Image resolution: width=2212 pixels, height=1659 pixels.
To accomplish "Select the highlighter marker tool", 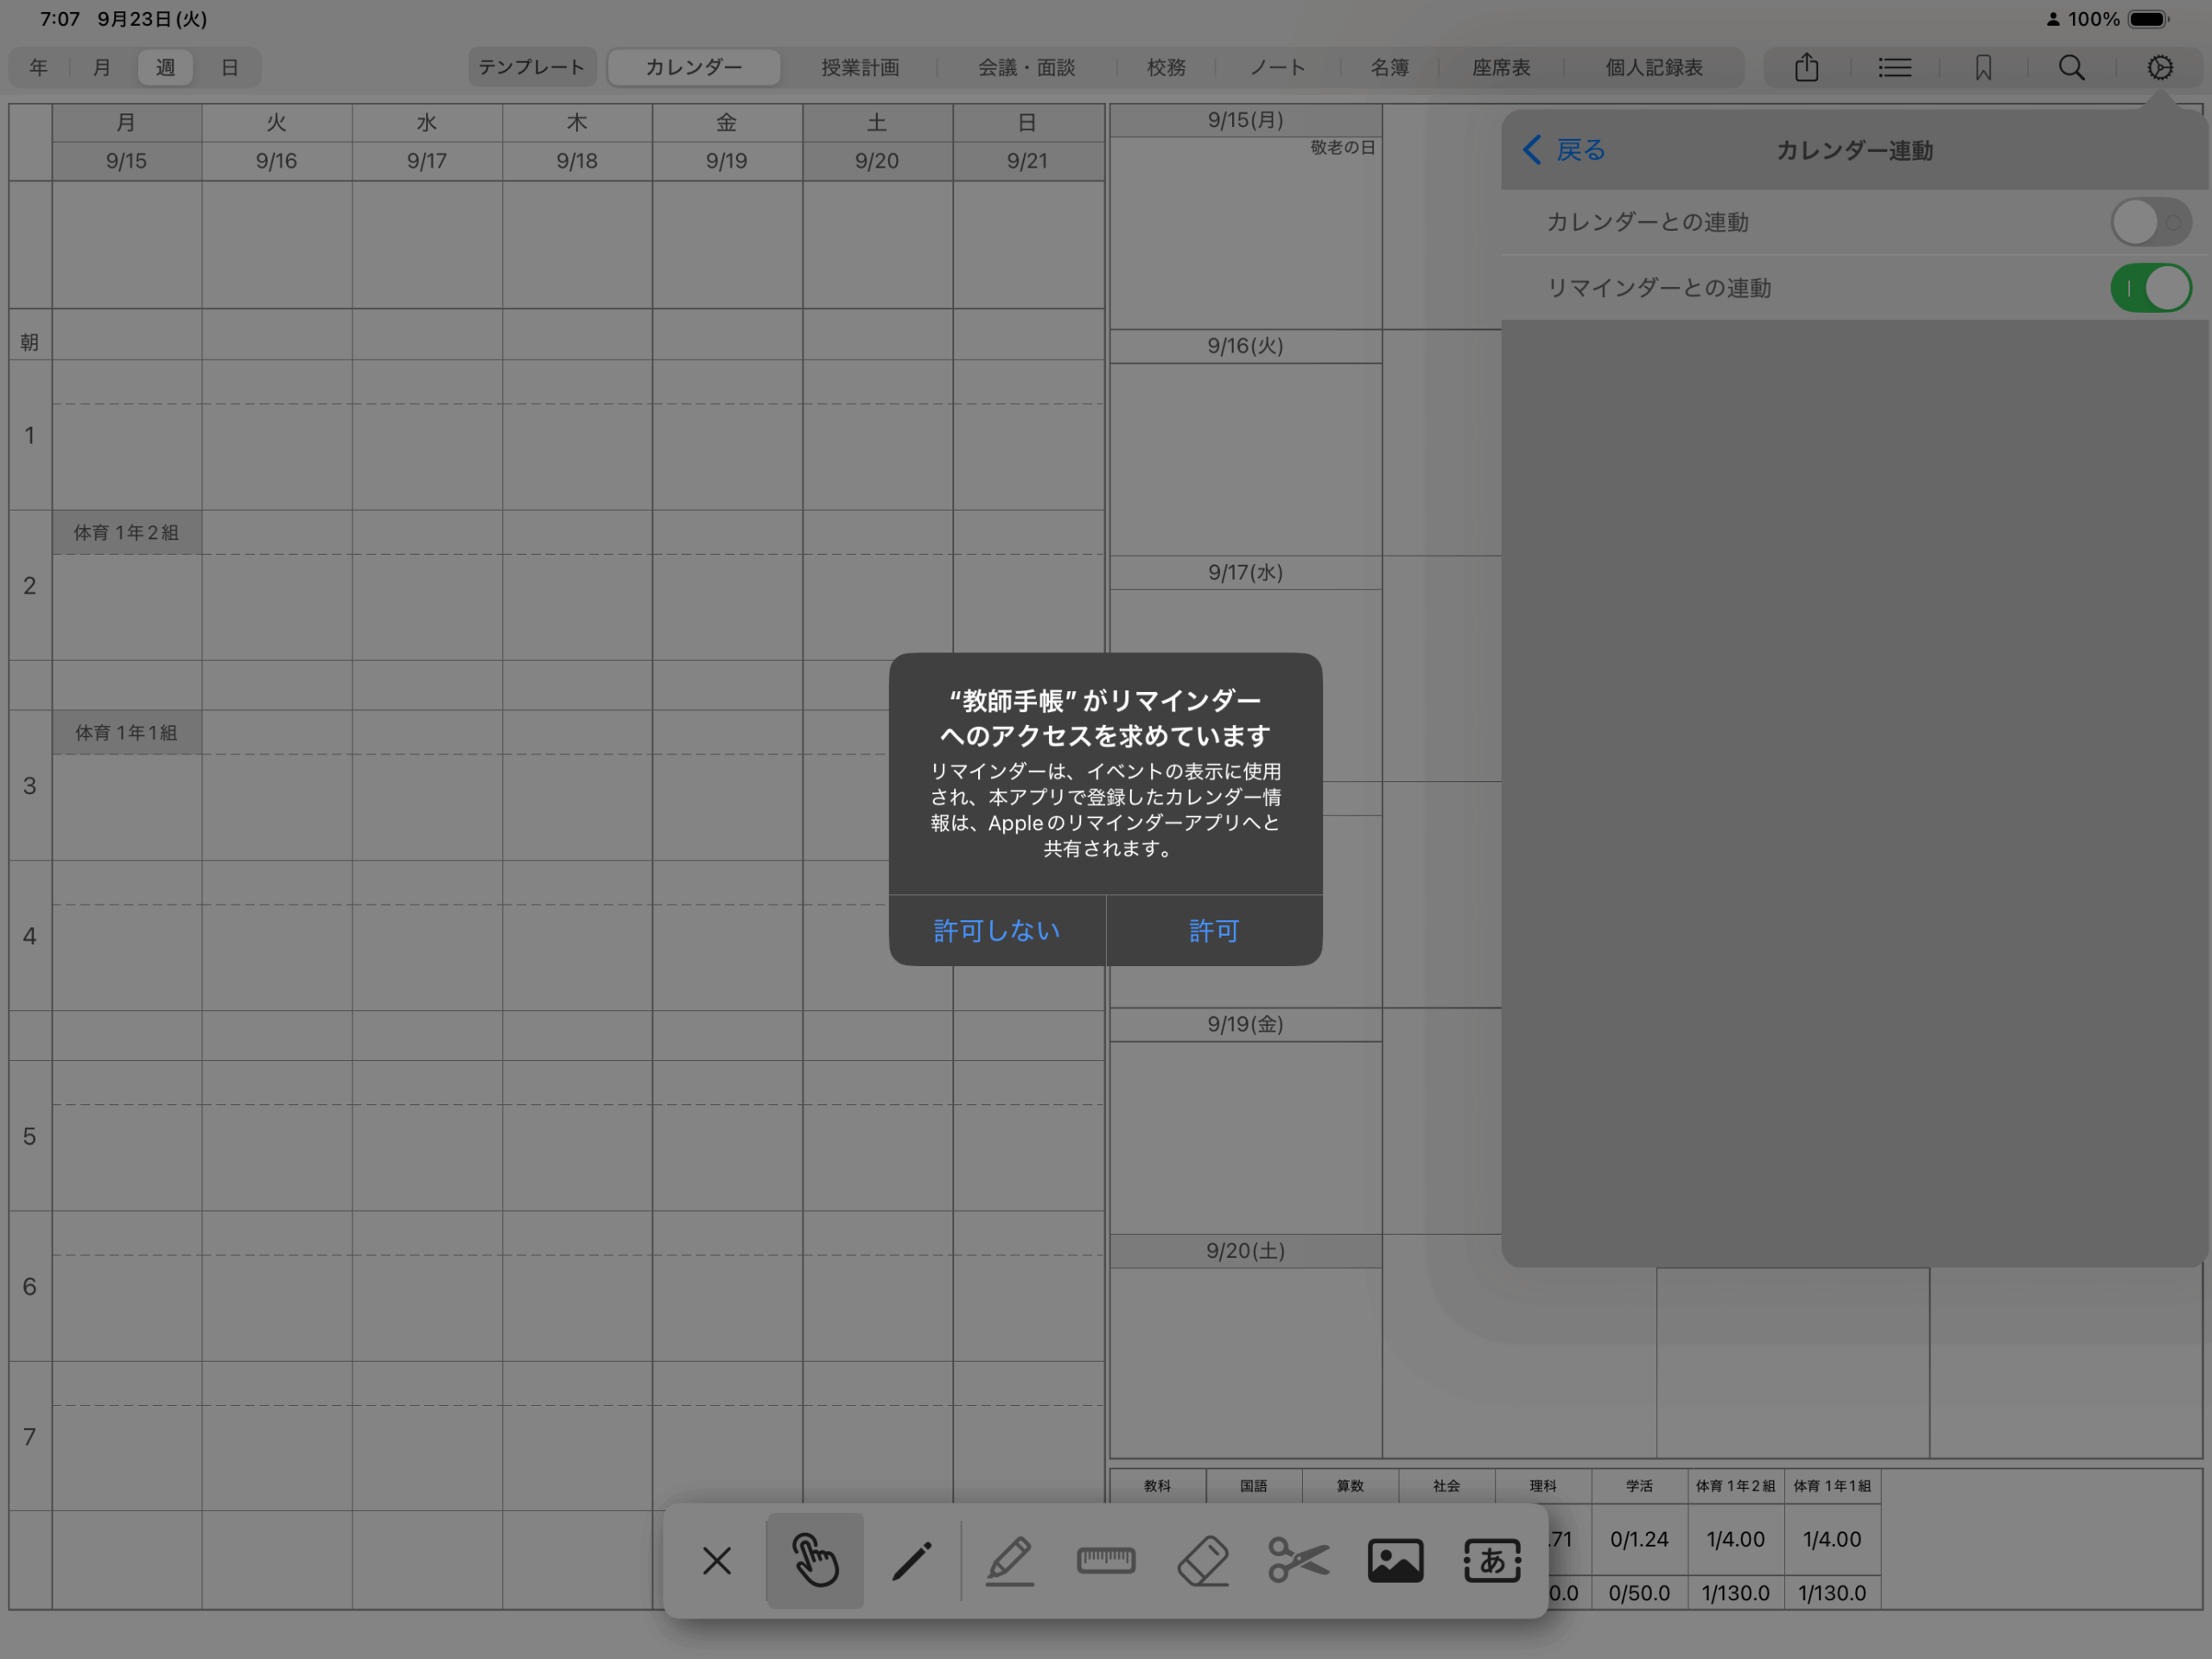I will [x=1009, y=1560].
